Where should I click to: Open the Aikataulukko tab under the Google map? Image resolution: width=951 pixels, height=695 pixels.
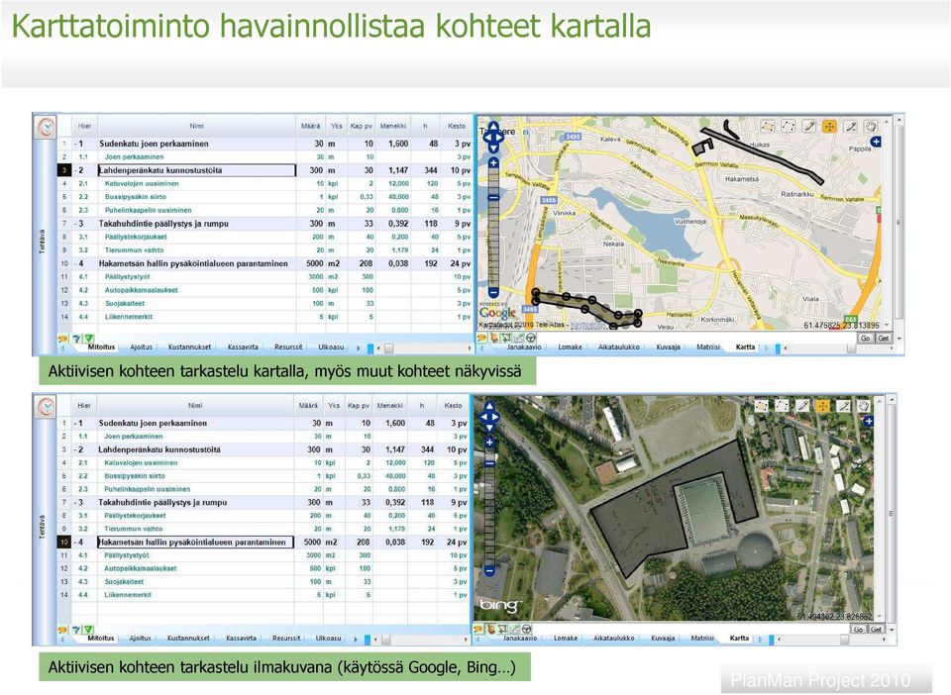618,347
